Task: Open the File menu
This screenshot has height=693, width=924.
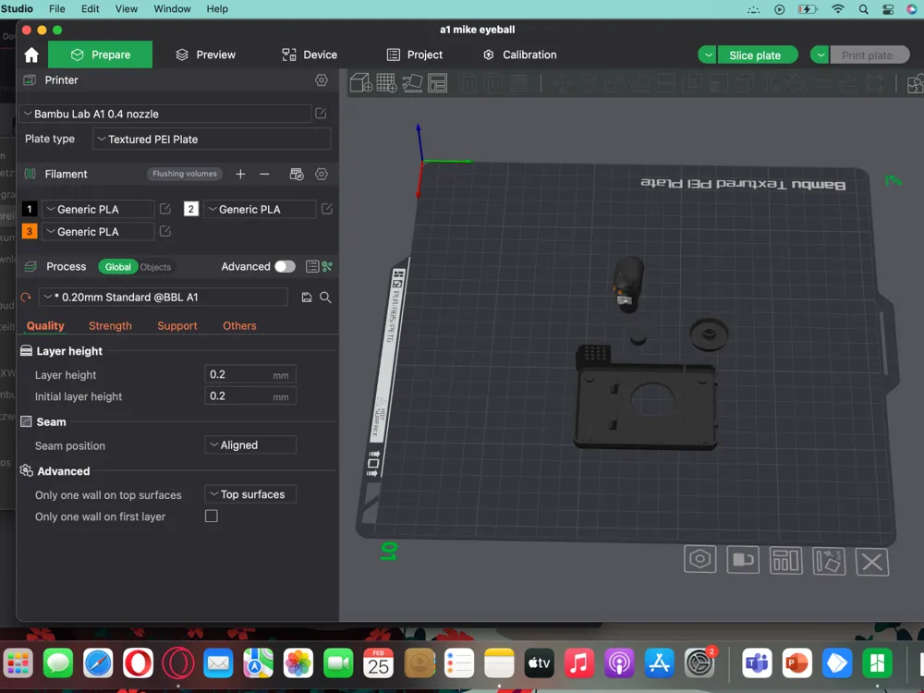Action: pos(57,9)
